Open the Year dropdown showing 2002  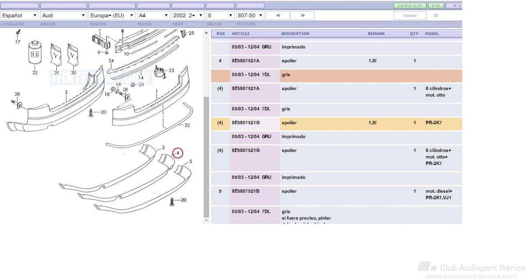(188, 15)
